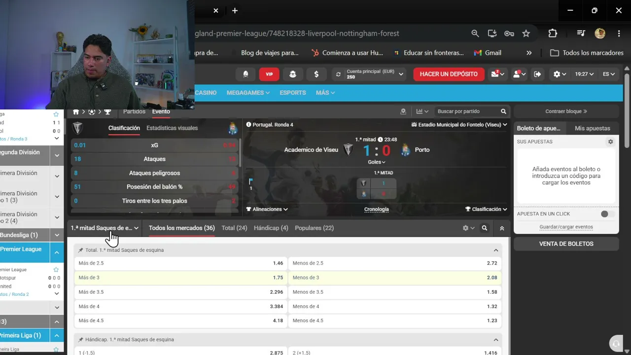Select the Populares (22) markets tab
631x355 pixels.
click(314, 228)
